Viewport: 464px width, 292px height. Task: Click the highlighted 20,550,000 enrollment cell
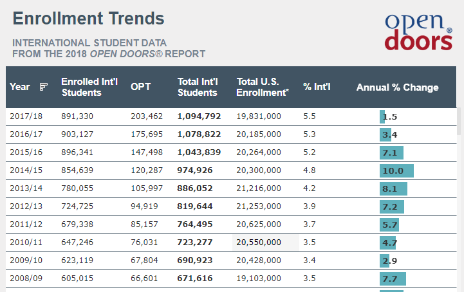pyautogui.click(x=259, y=242)
